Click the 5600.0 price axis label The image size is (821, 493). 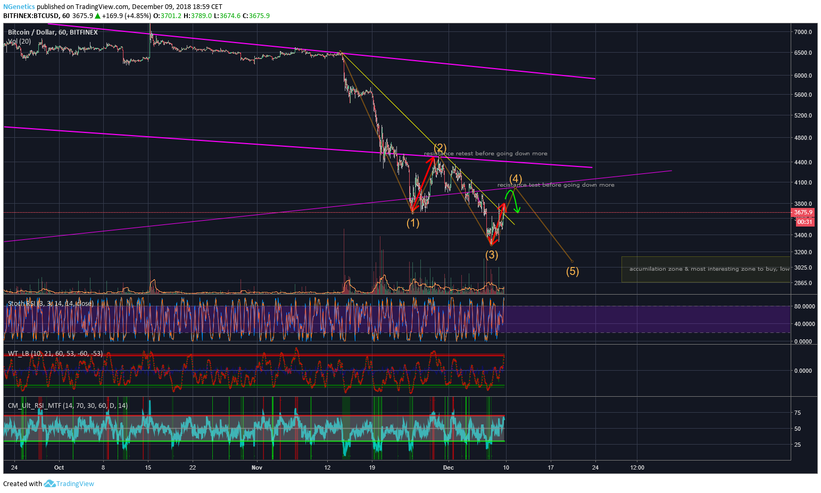803,95
